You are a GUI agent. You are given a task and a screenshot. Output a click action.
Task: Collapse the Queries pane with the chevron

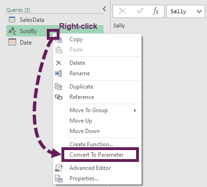tap(104, 9)
